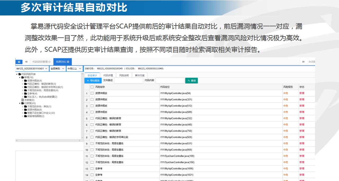Close the 结果对比 tab via its x icon
The height and width of the screenshot is (181, 339).
point(68,62)
